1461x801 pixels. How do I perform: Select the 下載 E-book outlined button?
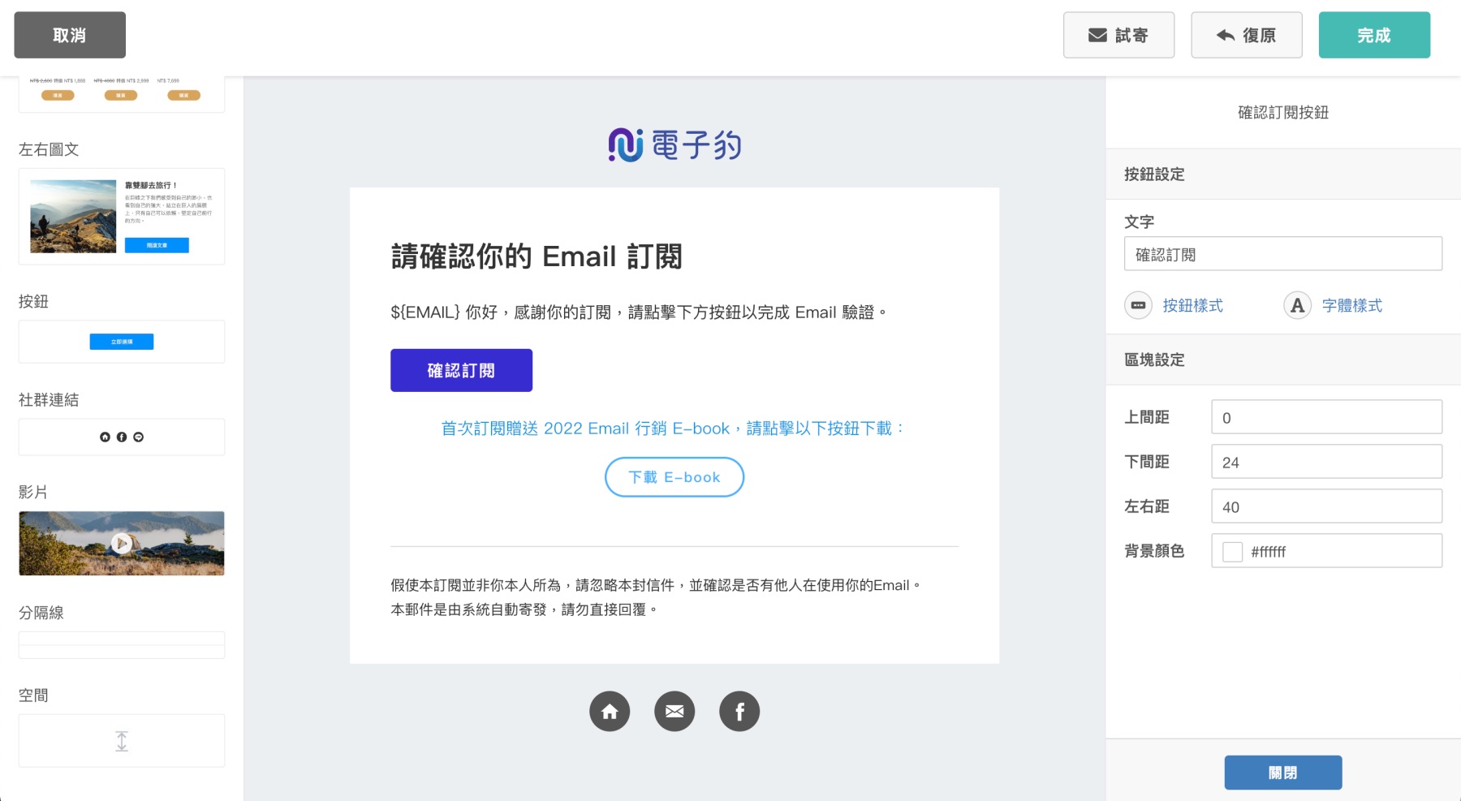point(674,477)
